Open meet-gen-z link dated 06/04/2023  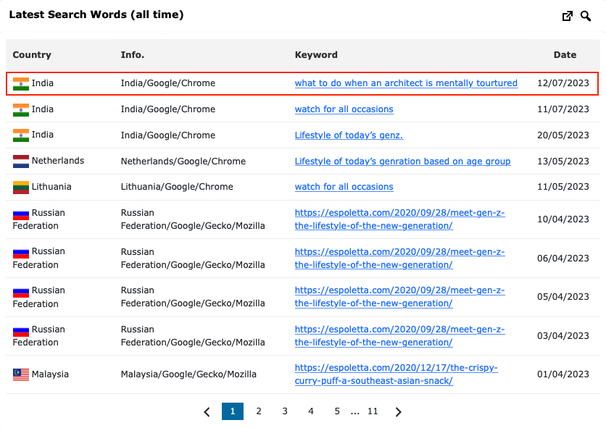pyautogui.click(x=399, y=258)
